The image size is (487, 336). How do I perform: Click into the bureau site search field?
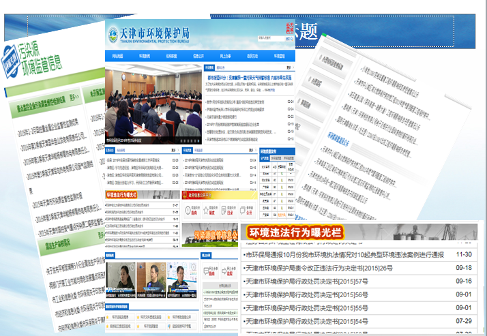pyautogui.click(x=271, y=39)
